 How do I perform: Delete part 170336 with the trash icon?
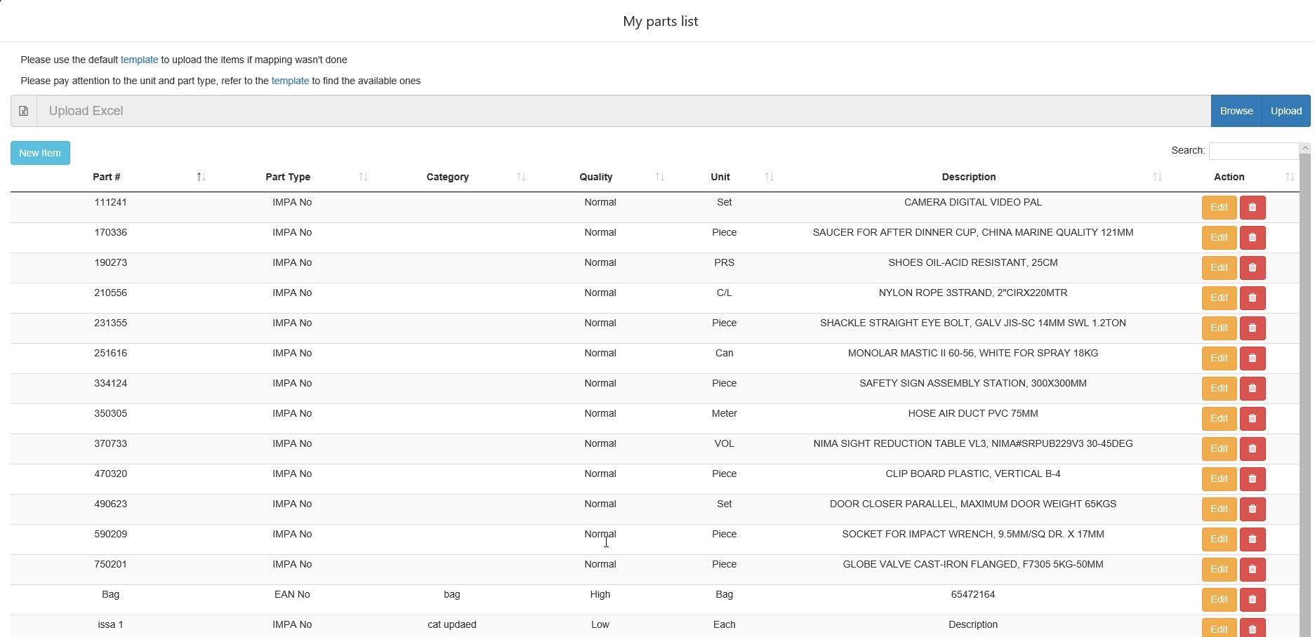click(1253, 238)
